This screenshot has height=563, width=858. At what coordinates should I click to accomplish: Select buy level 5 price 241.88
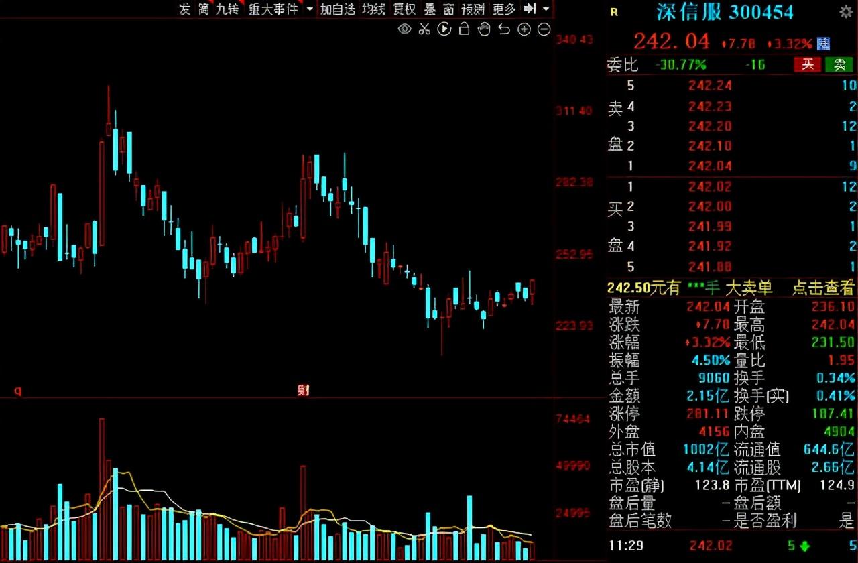click(710, 267)
